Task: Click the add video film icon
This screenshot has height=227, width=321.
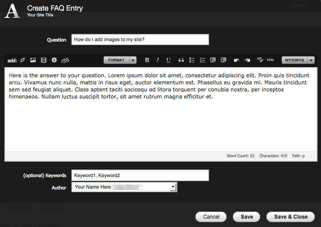Action: 44,60
